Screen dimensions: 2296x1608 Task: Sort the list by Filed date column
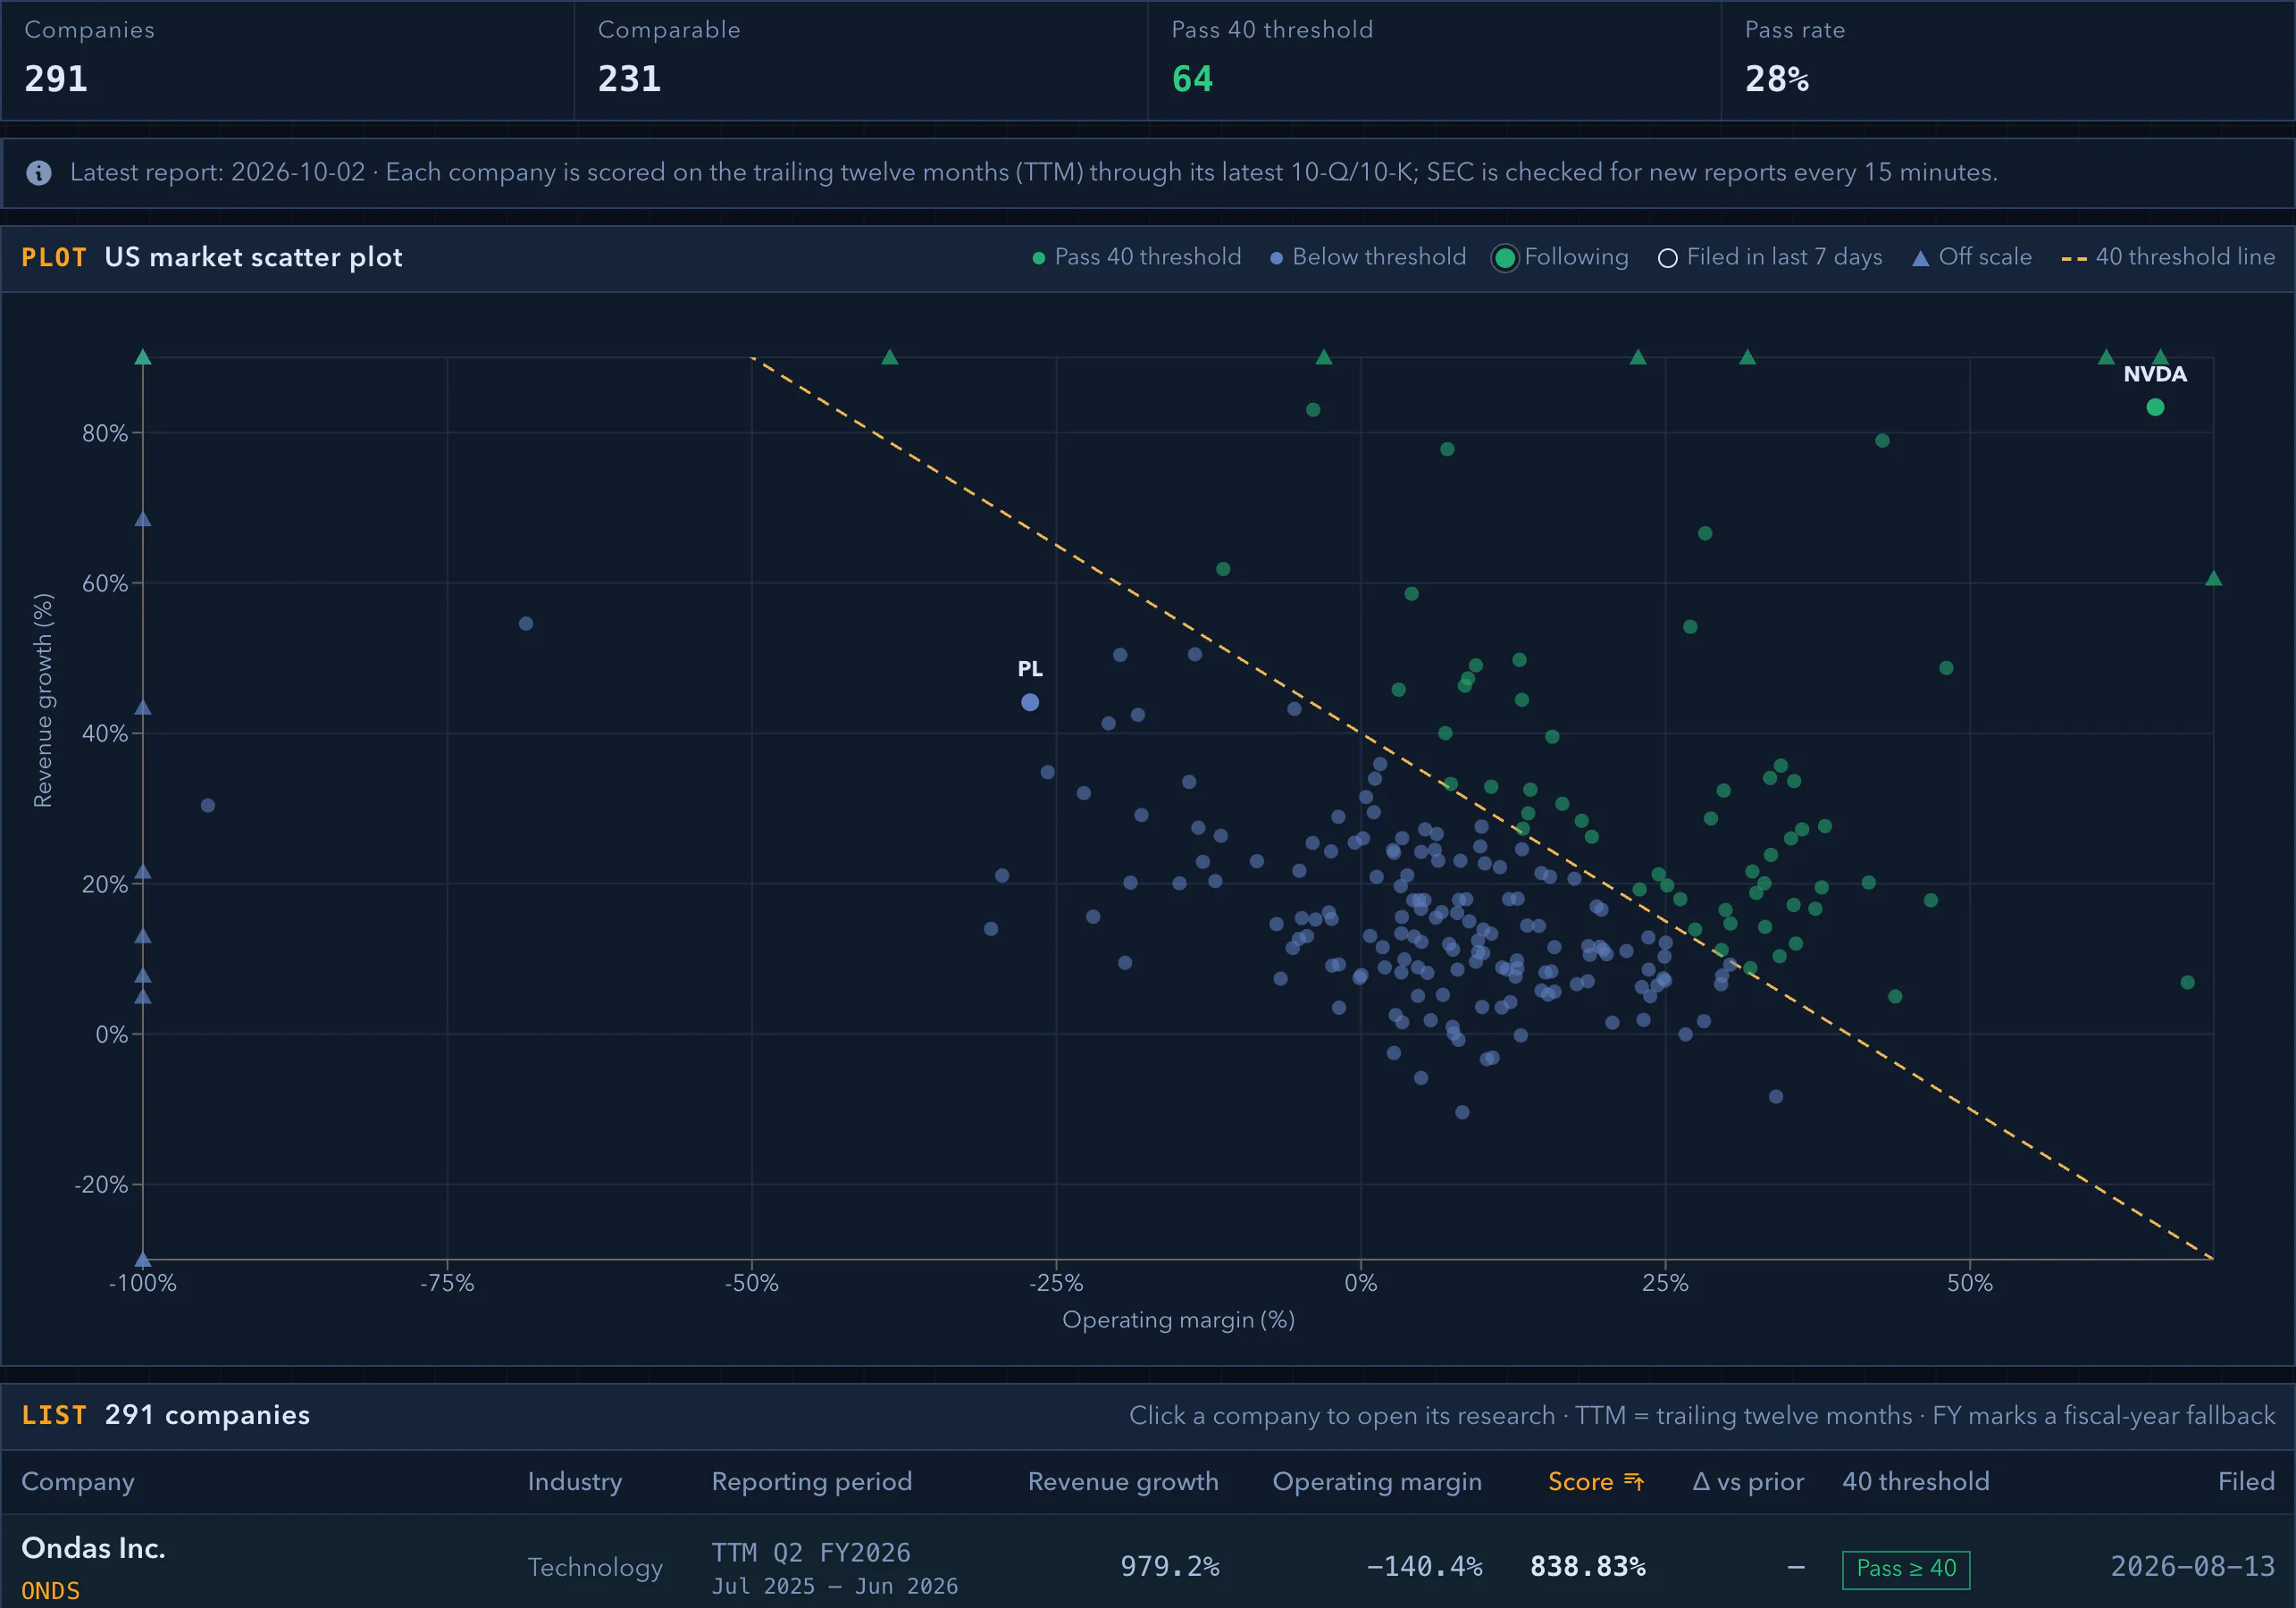pyautogui.click(x=2246, y=1481)
